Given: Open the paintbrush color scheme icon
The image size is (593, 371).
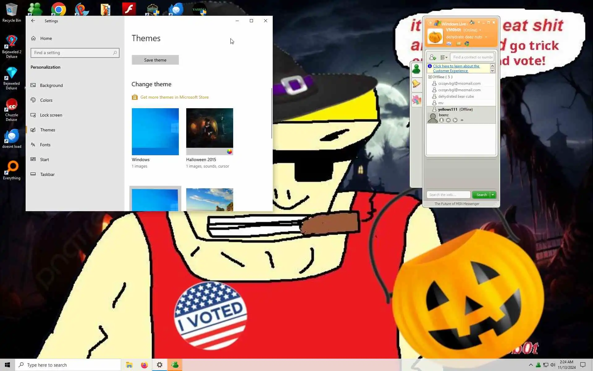Looking at the screenshot, I should (x=472, y=22).
